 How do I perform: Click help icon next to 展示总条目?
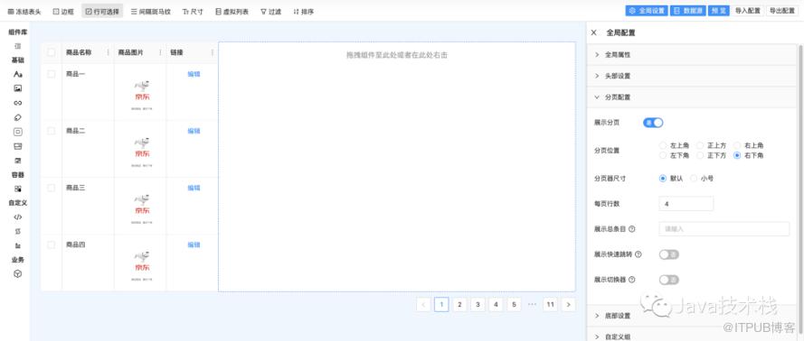631,229
